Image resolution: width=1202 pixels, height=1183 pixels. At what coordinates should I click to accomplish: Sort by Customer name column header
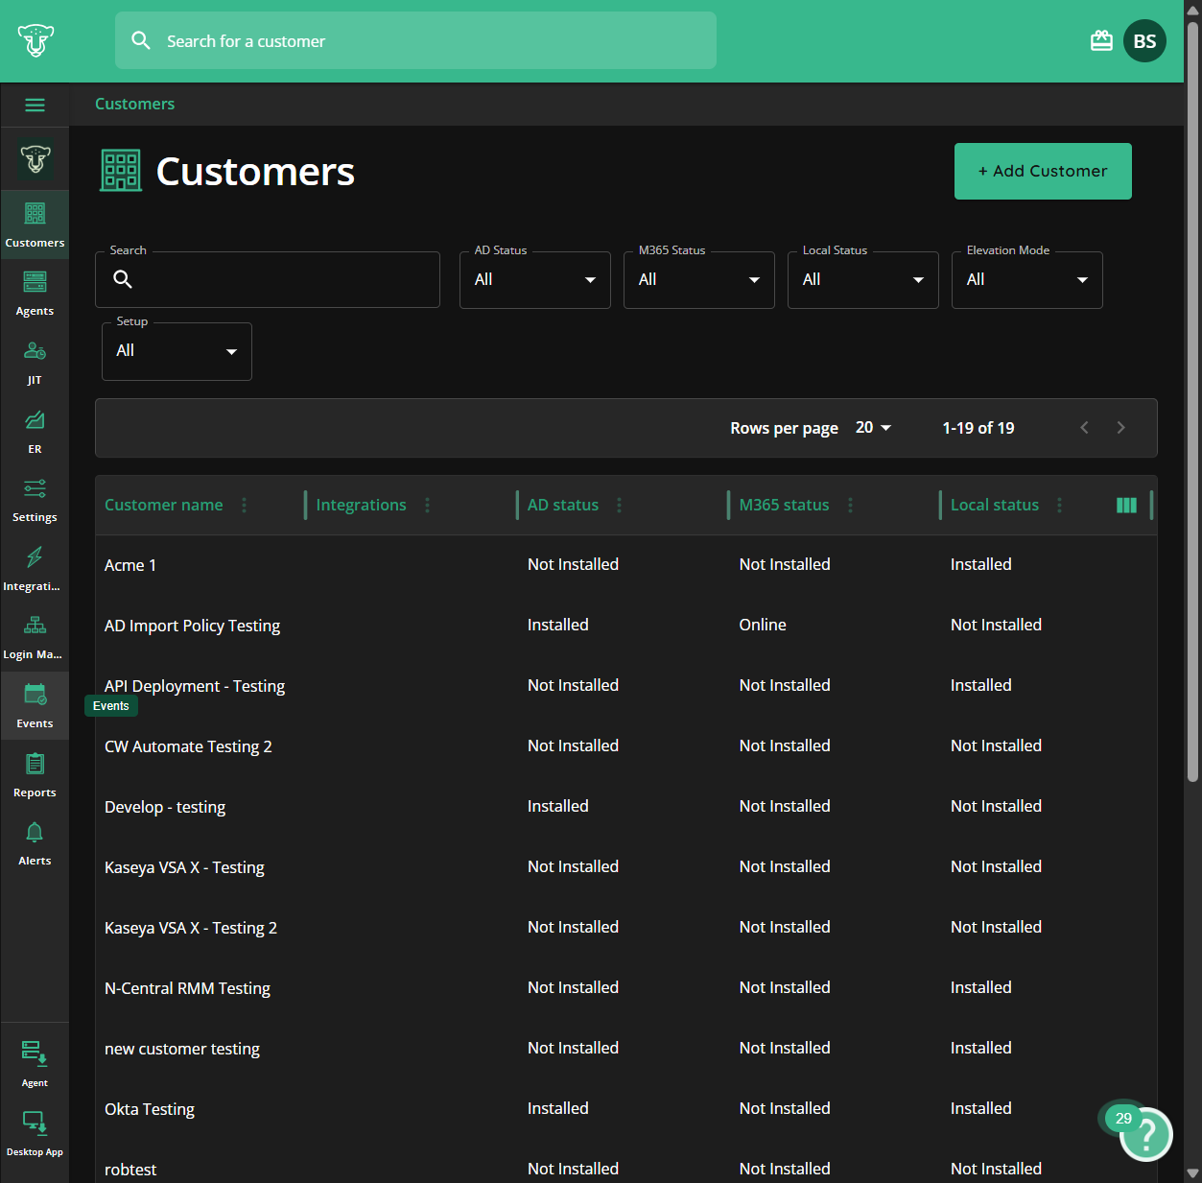(164, 505)
